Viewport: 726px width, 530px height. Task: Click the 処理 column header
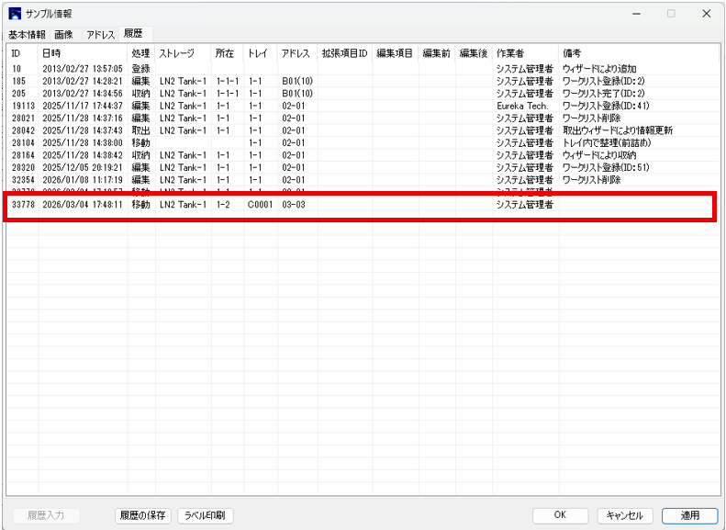[140, 53]
